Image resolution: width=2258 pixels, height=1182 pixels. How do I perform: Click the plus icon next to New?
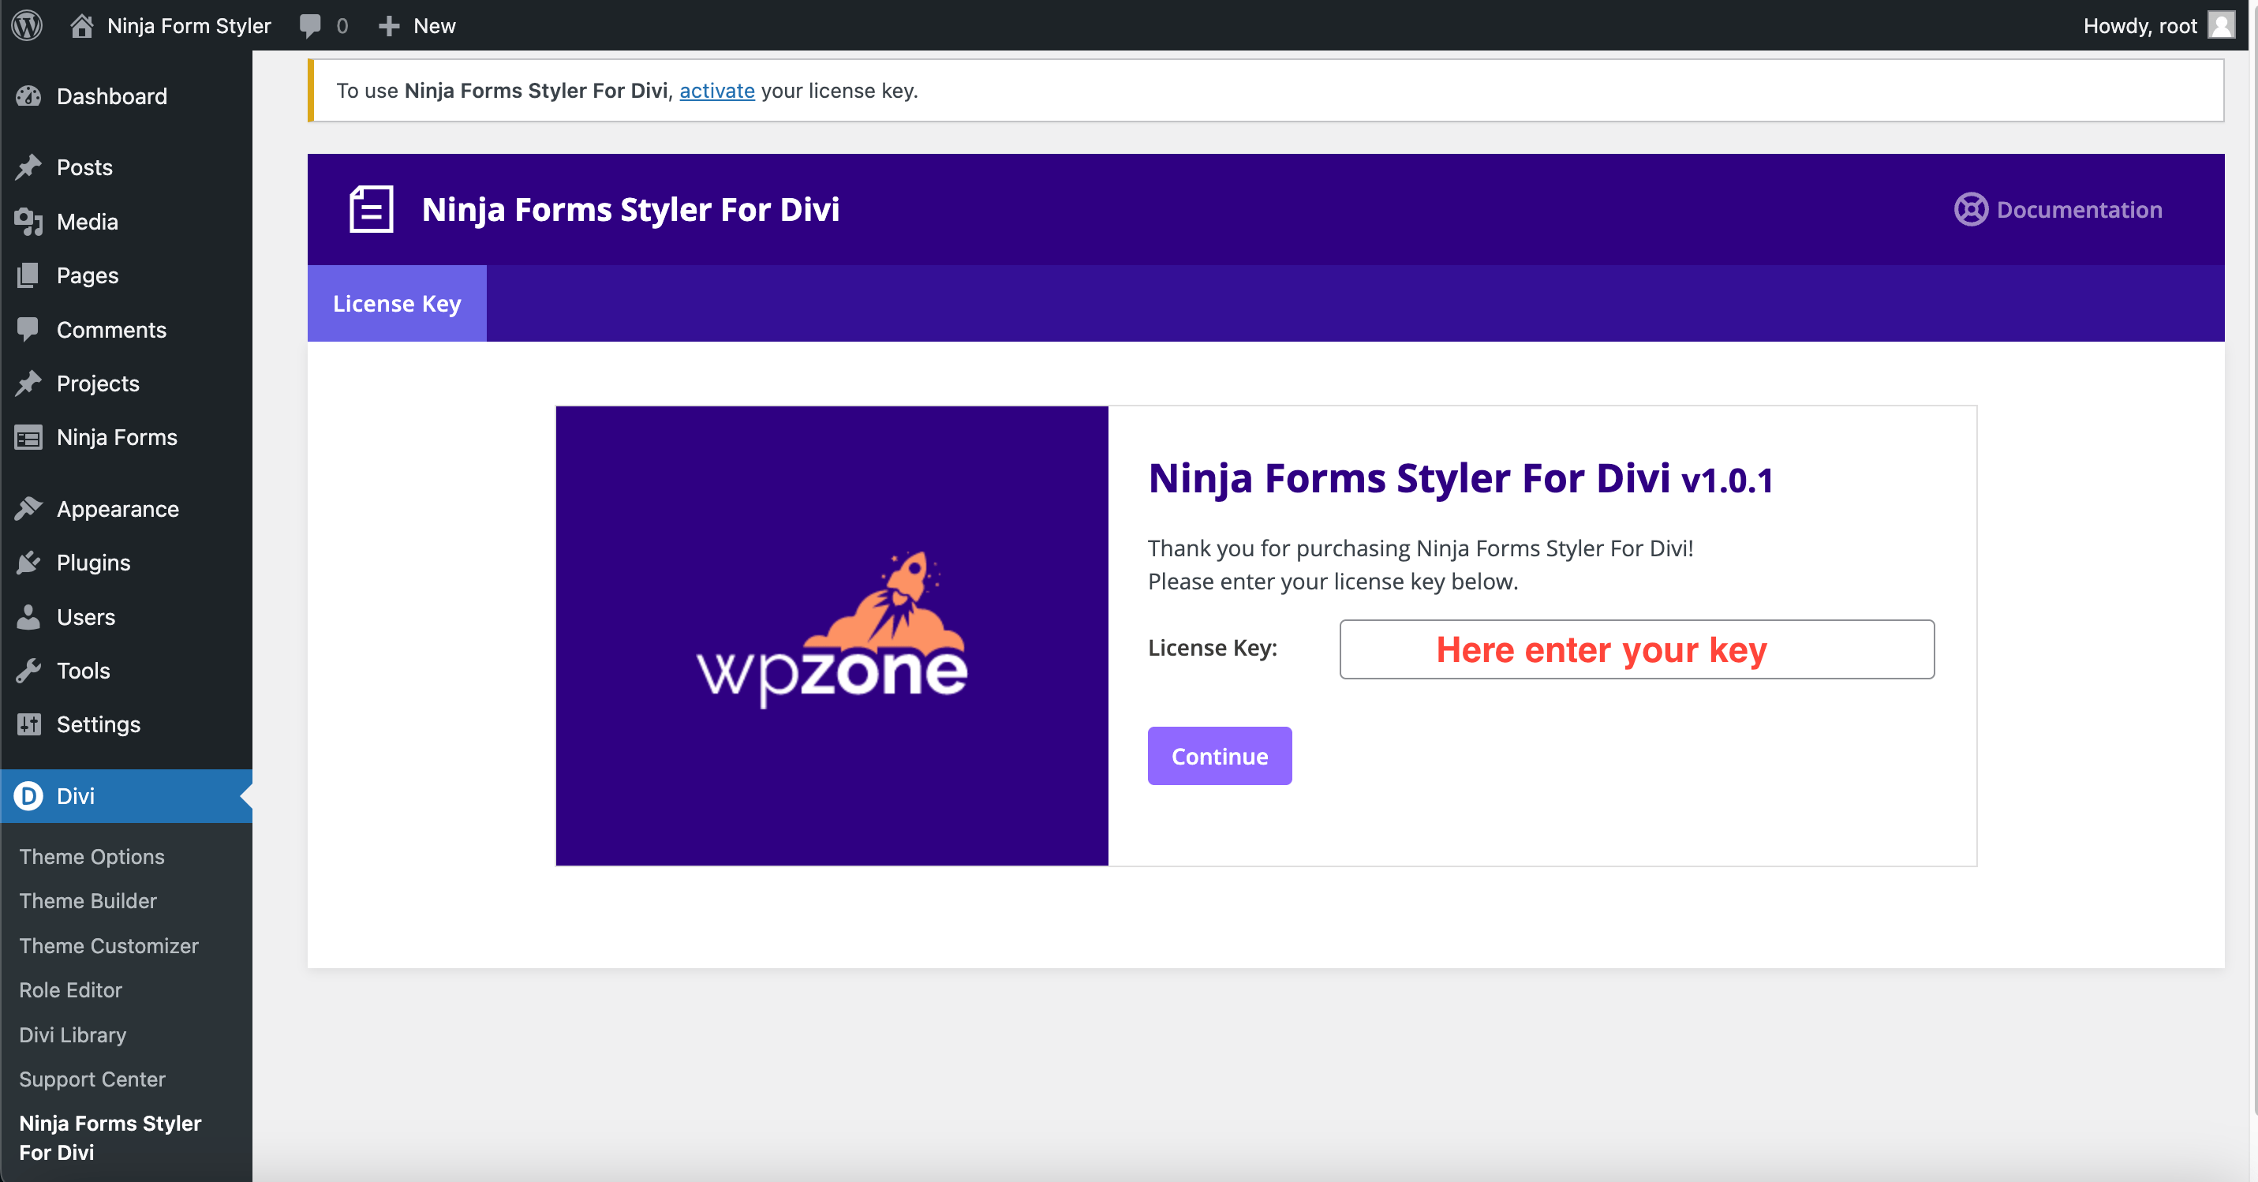(x=388, y=26)
